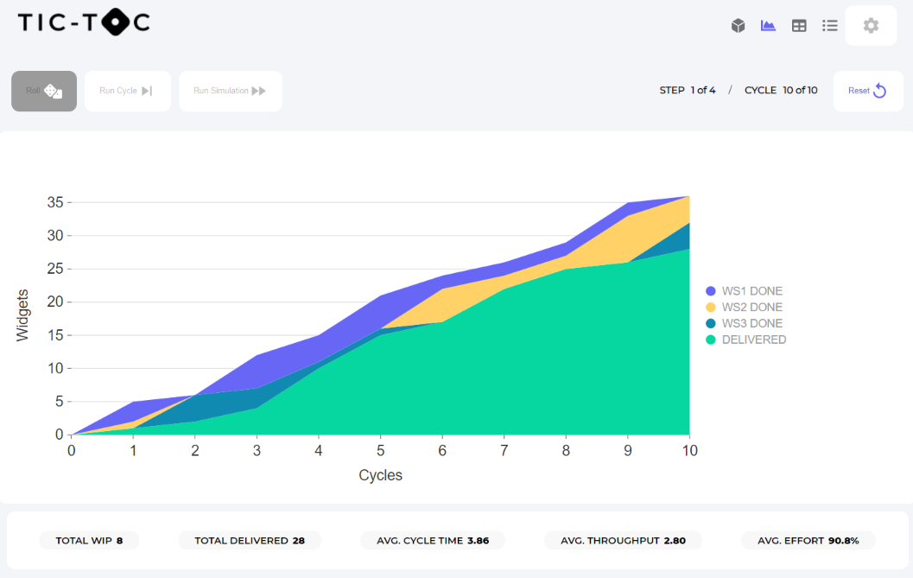Screen dimensions: 913x578
Task: Open the settings gear
Action: [x=871, y=26]
